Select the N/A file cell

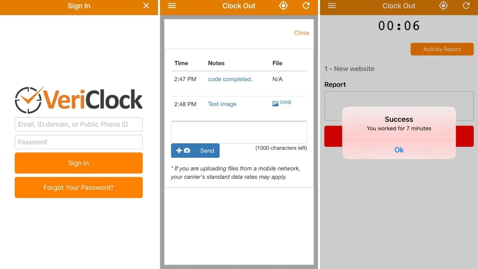277,79
